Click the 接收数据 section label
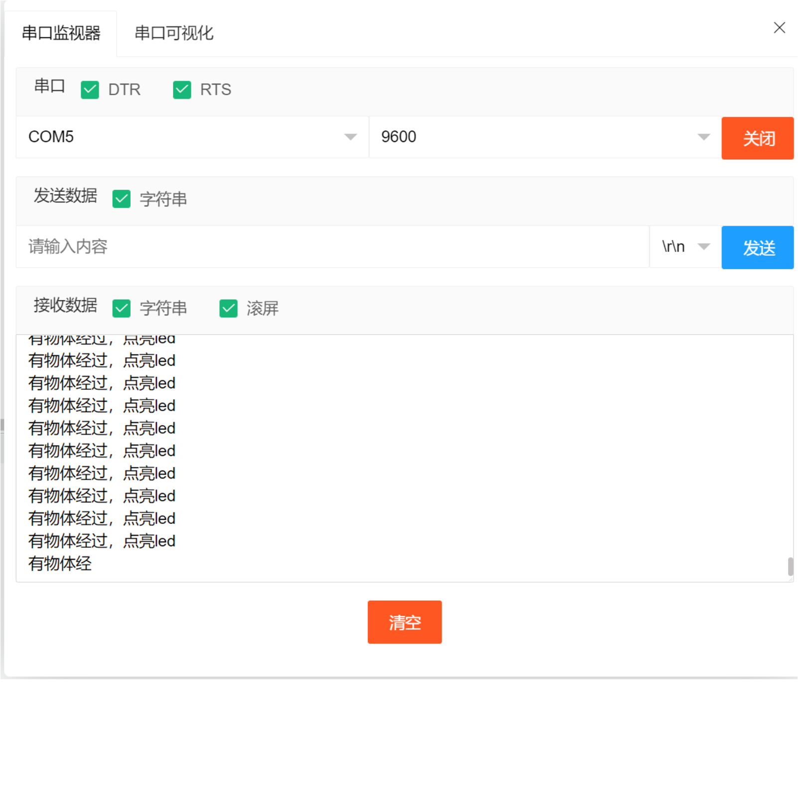Viewport: 798px width, 798px height. coord(65,305)
